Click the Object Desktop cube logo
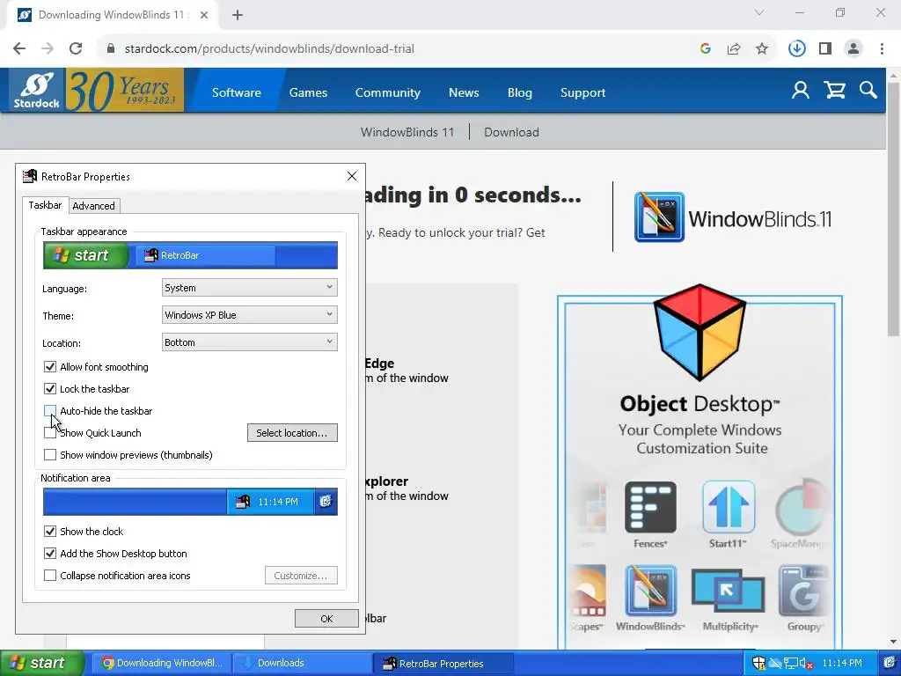 (700, 332)
